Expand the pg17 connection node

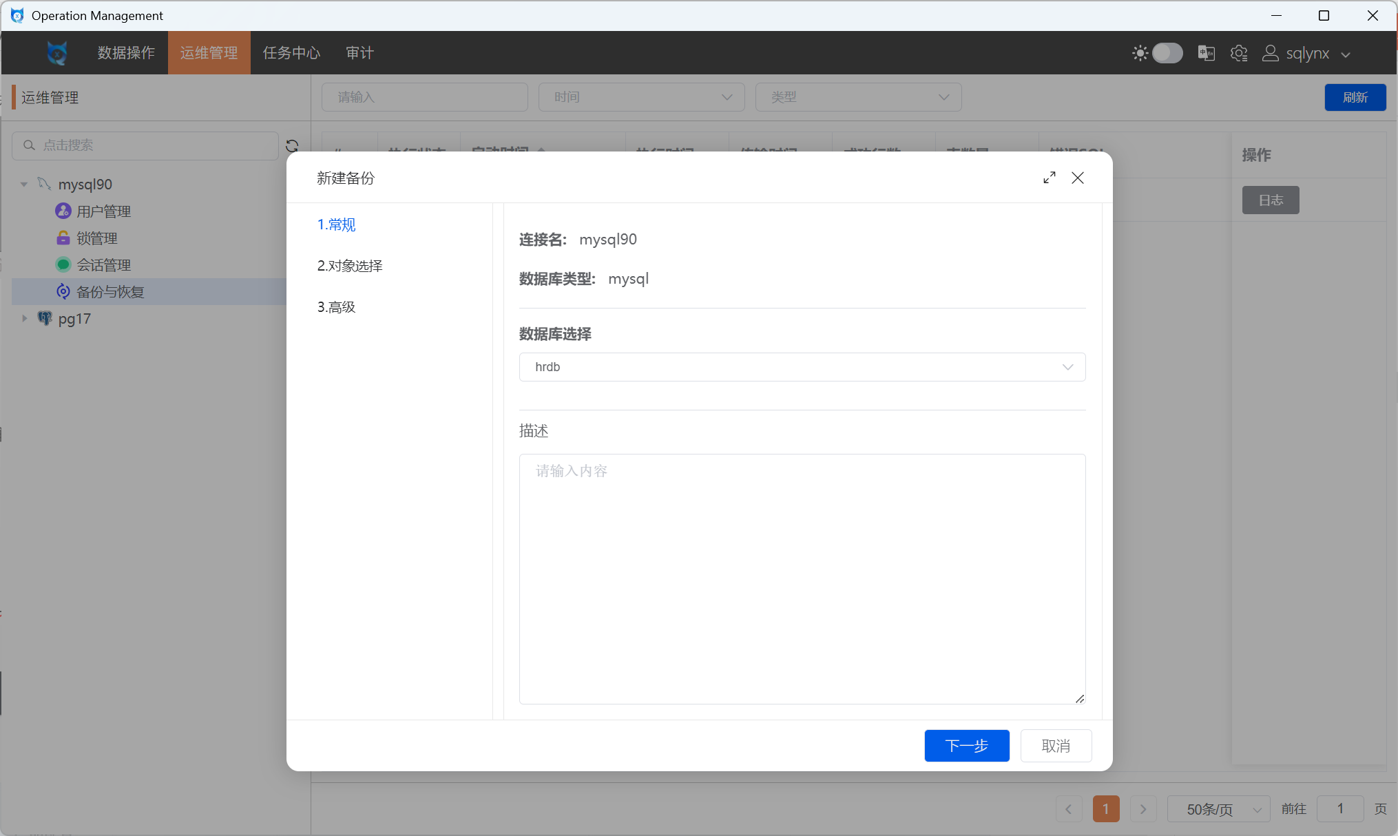point(25,318)
